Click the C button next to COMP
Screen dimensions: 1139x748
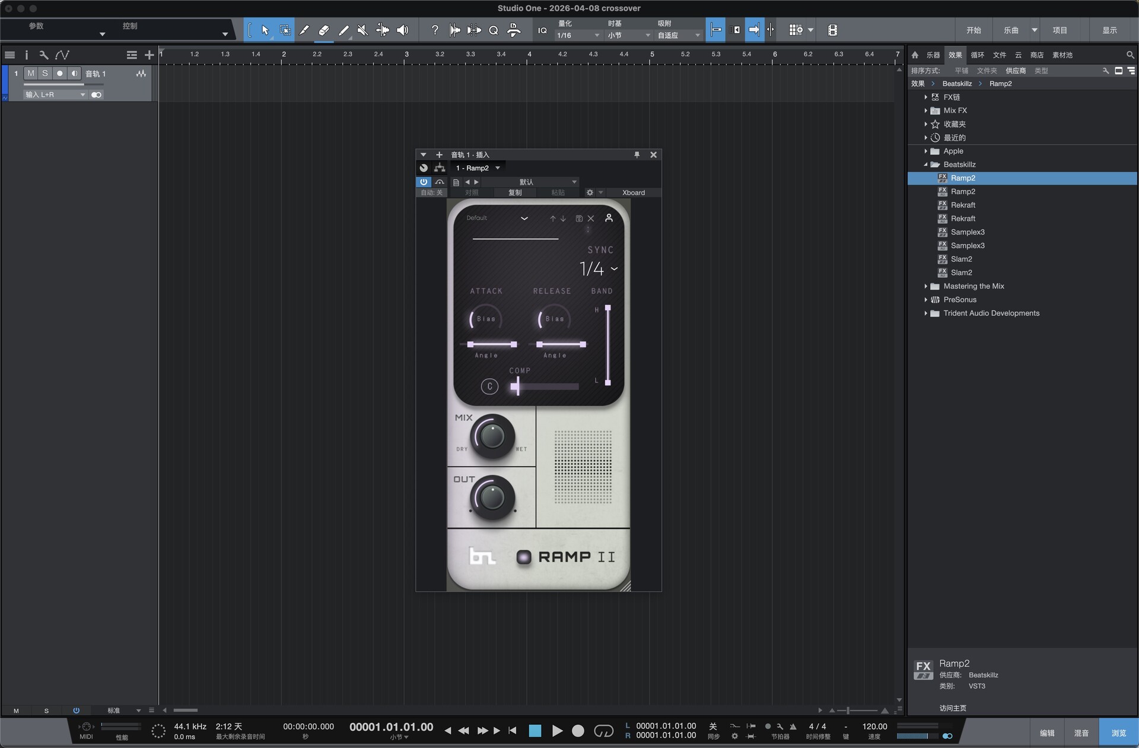(x=489, y=386)
